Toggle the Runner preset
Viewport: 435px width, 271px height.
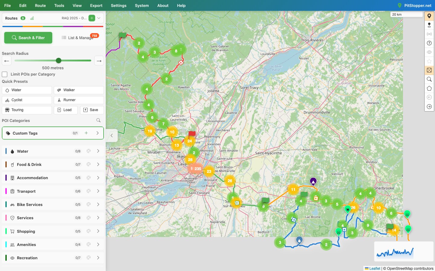click(79, 100)
